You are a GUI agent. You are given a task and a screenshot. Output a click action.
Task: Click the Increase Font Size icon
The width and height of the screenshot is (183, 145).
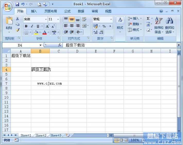47,26
